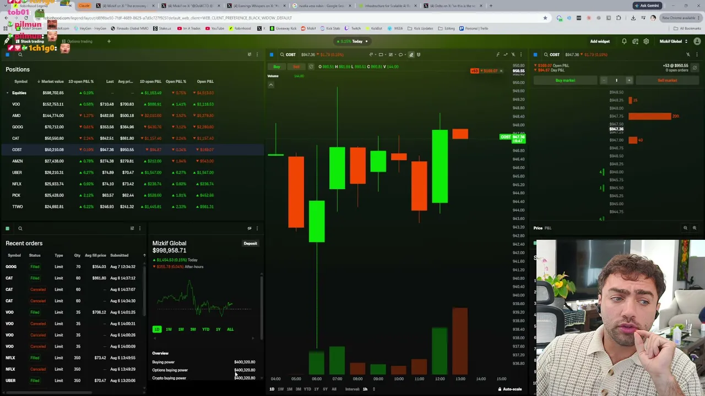Select the chart drawing pen tool
Screen dimensions: 705x396
tap(411, 54)
